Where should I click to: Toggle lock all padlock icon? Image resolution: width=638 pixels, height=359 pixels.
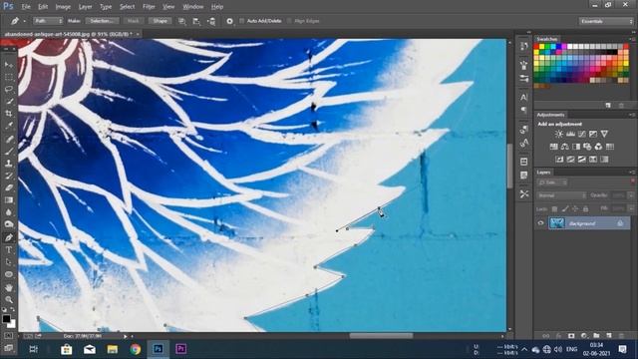click(x=585, y=208)
